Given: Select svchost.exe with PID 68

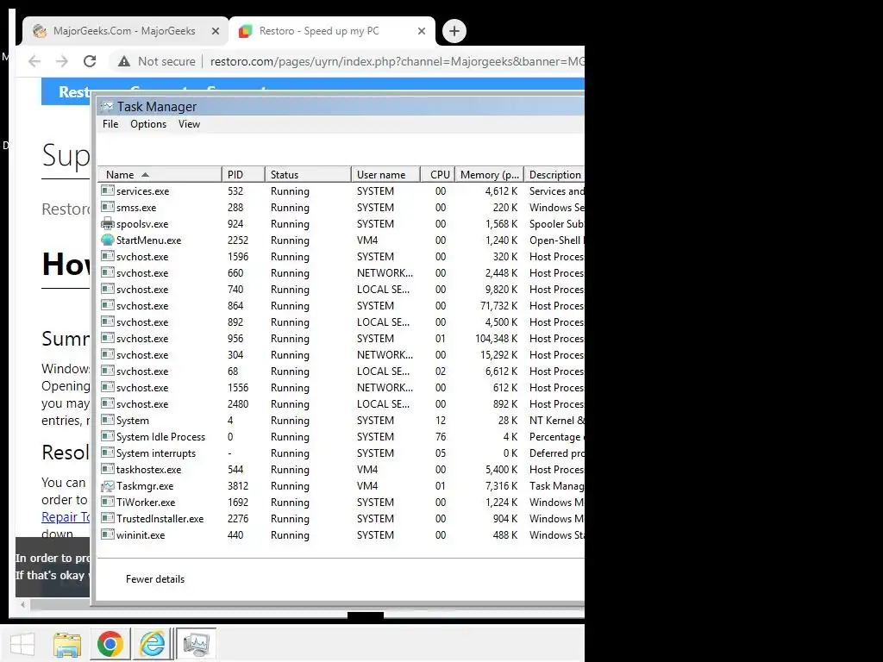Looking at the screenshot, I should [341, 371].
